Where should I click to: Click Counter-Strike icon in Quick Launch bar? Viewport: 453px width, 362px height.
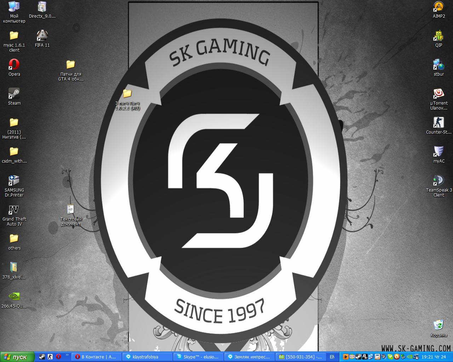50,357
